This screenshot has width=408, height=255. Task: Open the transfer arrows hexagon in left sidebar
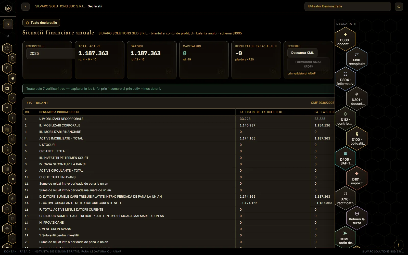pyautogui.click(x=13, y=98)
